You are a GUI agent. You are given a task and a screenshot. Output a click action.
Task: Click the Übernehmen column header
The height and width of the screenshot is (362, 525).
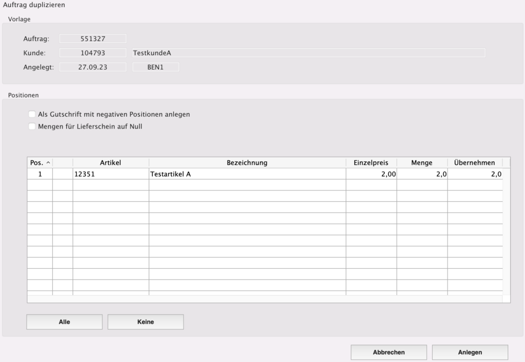[474, 163]
